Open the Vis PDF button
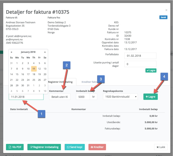173x156 pixels. pyautogui.click(x=15, y=147)
